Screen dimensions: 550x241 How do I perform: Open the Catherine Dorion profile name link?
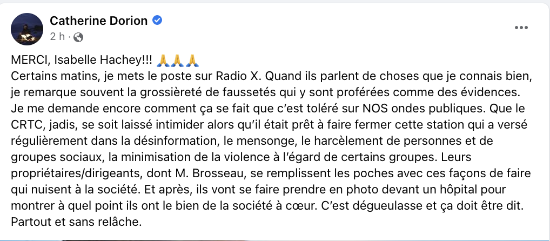[98, 21]
